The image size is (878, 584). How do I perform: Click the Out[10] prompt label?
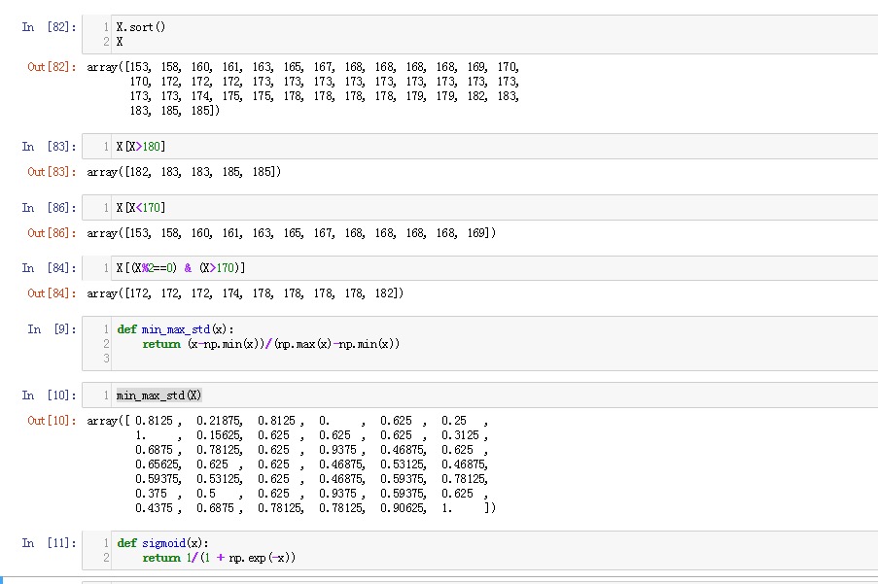(x=52, y=421)
